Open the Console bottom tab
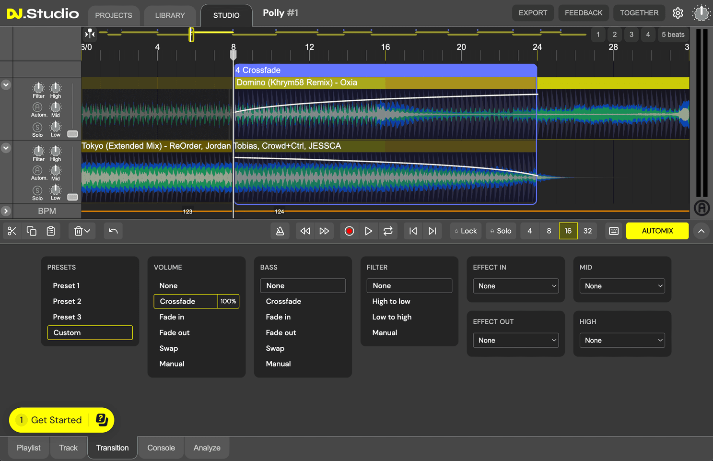 click(161, 448)
